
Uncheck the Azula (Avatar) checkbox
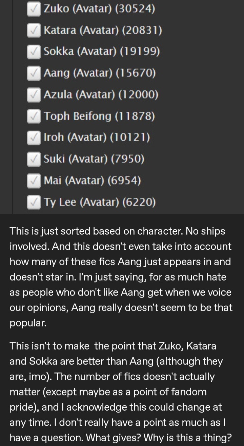[x=34, y=95]
